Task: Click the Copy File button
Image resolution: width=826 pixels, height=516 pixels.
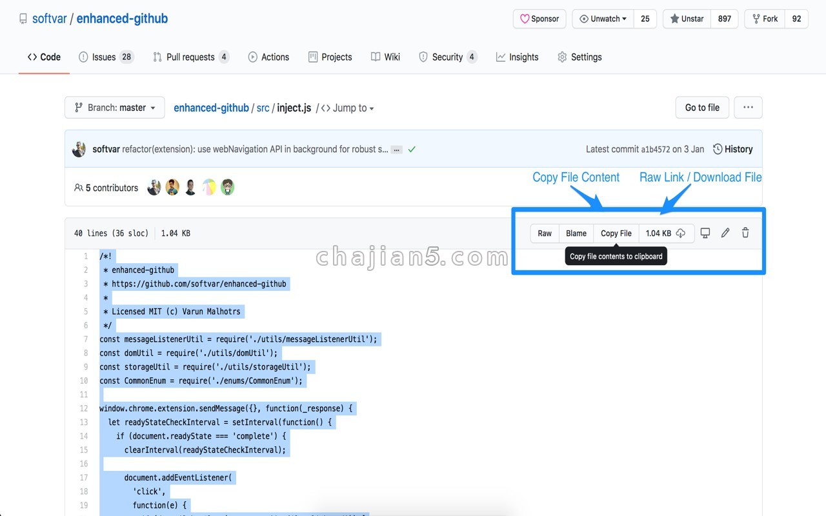Action: click(616, 233)
